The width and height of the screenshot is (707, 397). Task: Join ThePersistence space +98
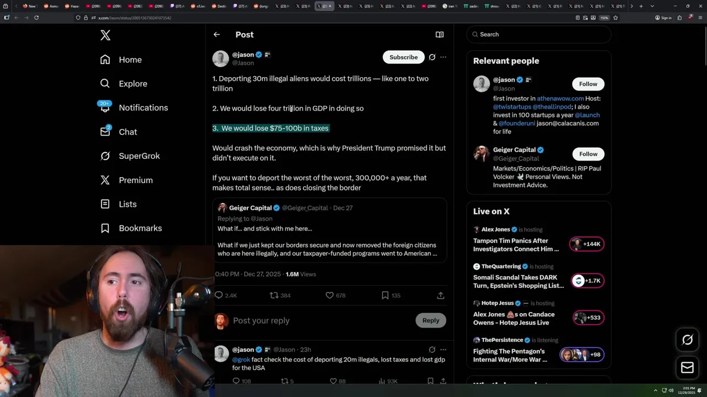[x=582, y=355]
